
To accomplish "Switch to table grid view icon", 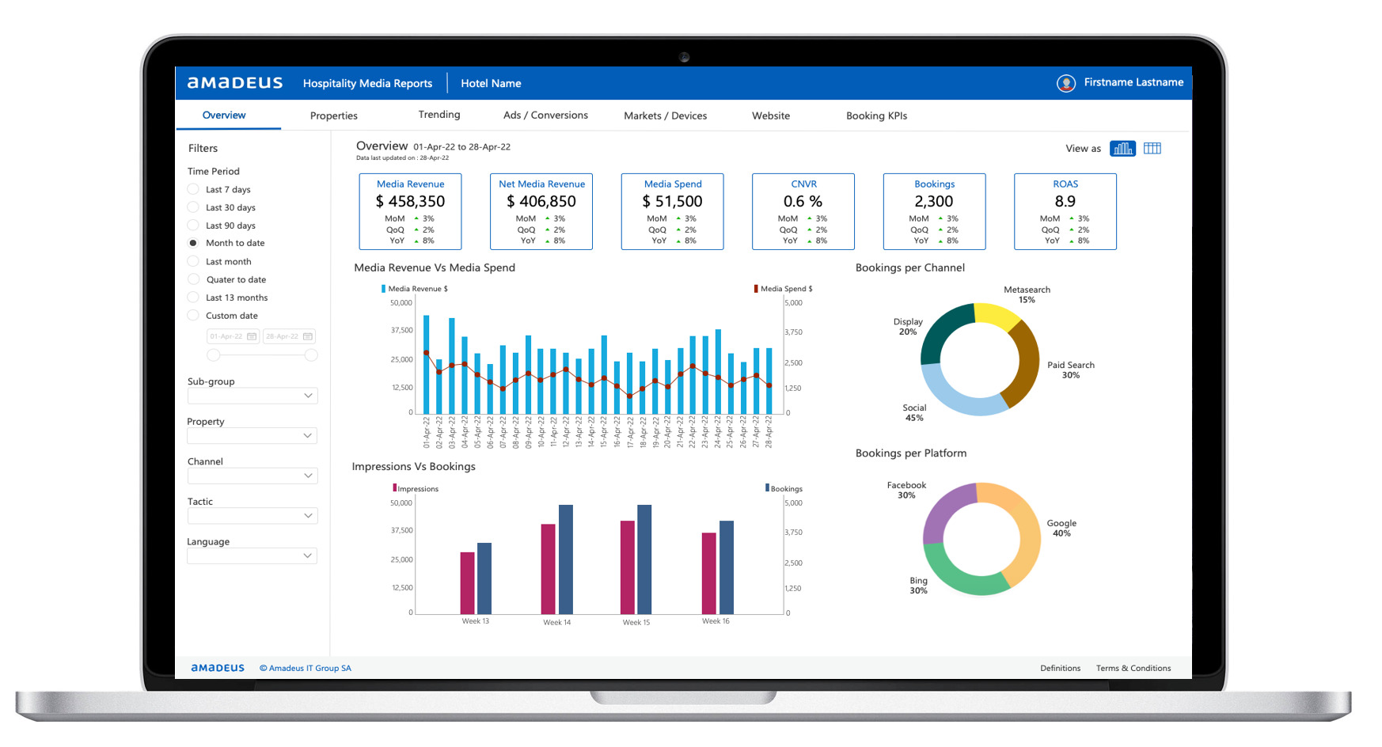I will 1152,148.
